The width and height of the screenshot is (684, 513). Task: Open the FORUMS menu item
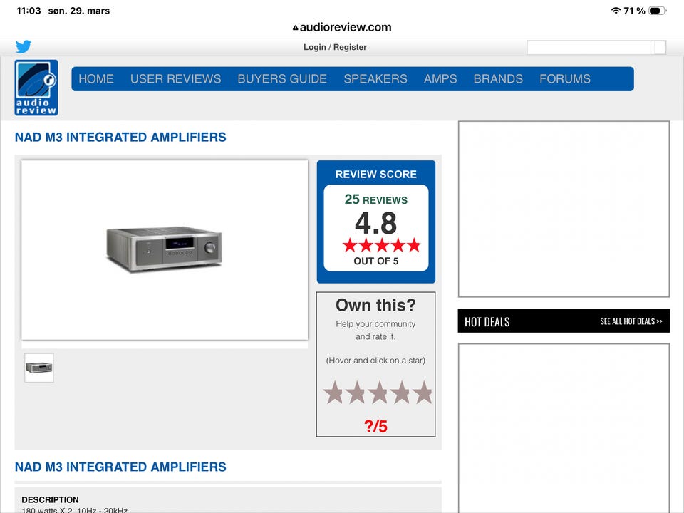pyautogui.click(x=565, y=79)
